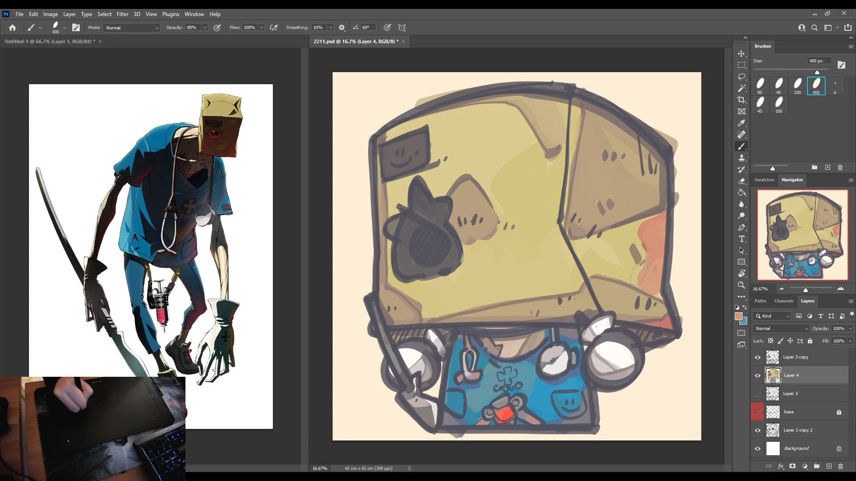Viewport: 856px width, 481px height.
Task: Open the Opacity 80% dropdown arrow
Action: pos(205,28)
